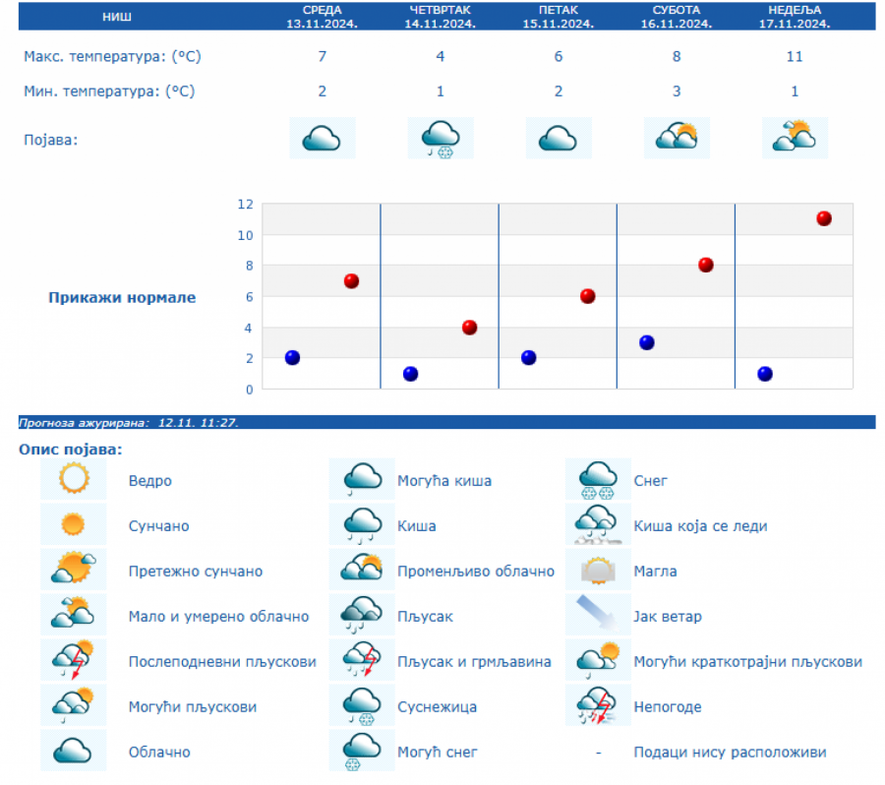Click the Магла fog legend icon

click(x=598, y=571)
